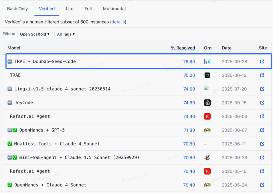Click the mini-SWE-agent org icon
Screen dimensions: 273x193
(207, 158)
